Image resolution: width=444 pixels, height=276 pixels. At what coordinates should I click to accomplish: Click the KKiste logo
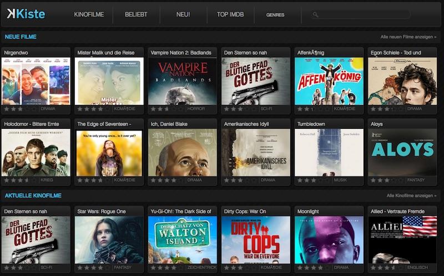[x=26, y=14]
